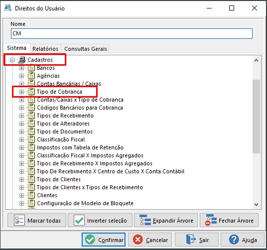Click the Tipos de Recebimento clipboard icon
Viewport: 267px width, 250px height.
[x=31, y=116]
